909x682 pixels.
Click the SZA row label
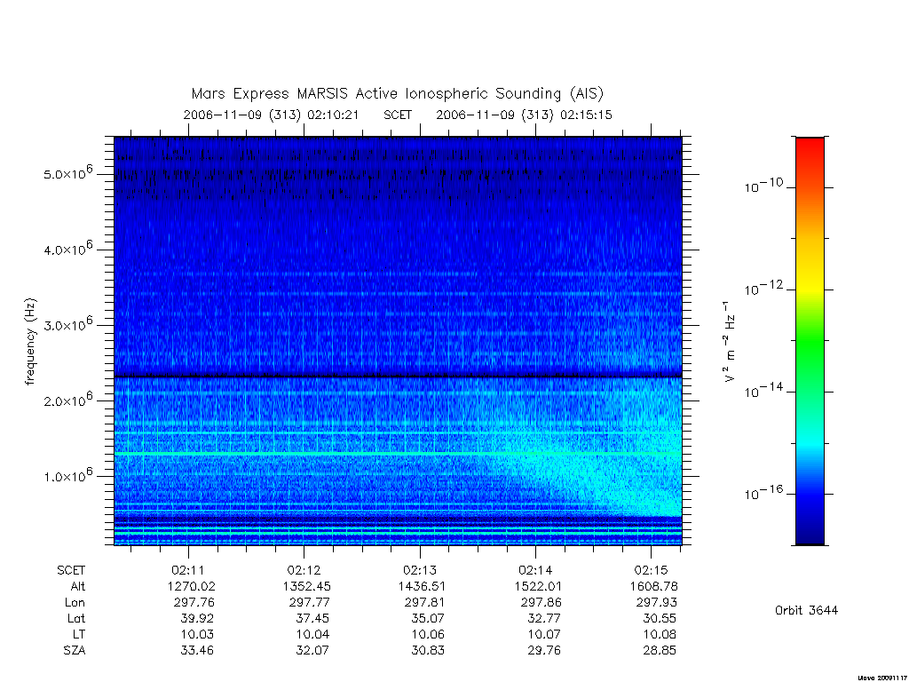tap(75, 650)
